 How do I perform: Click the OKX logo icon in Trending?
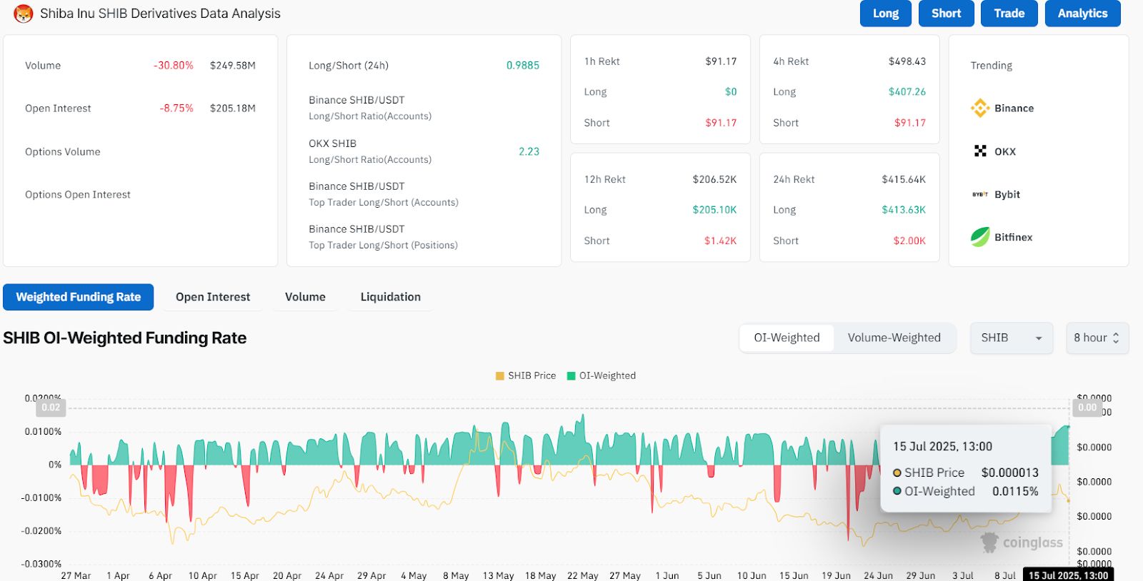click(980, 151)
